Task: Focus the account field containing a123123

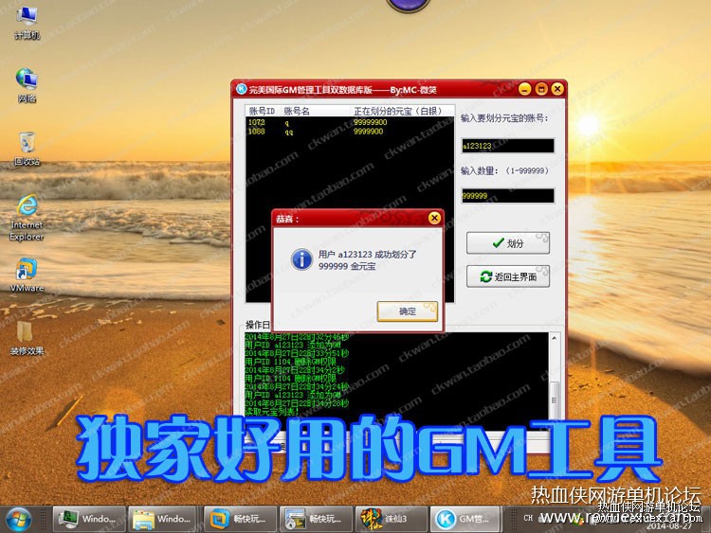Action: coord(507,146)
